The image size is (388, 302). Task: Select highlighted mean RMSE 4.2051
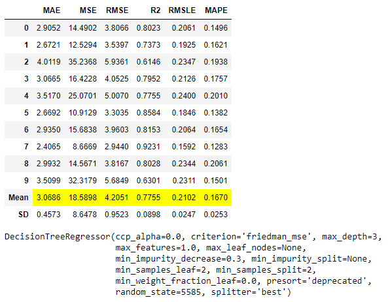[x=116, y=198]
